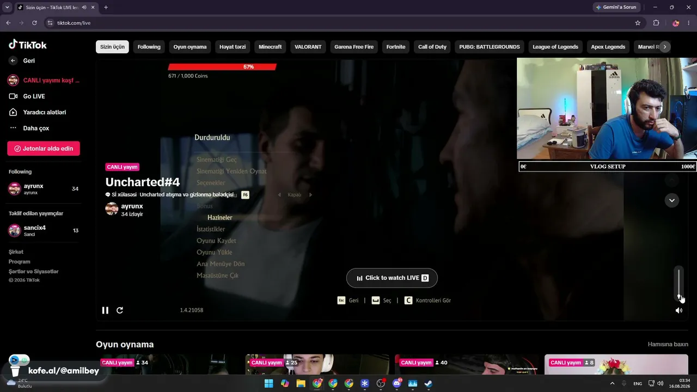
Task: Select the Minecraft category tab
Action: (270, 47)
